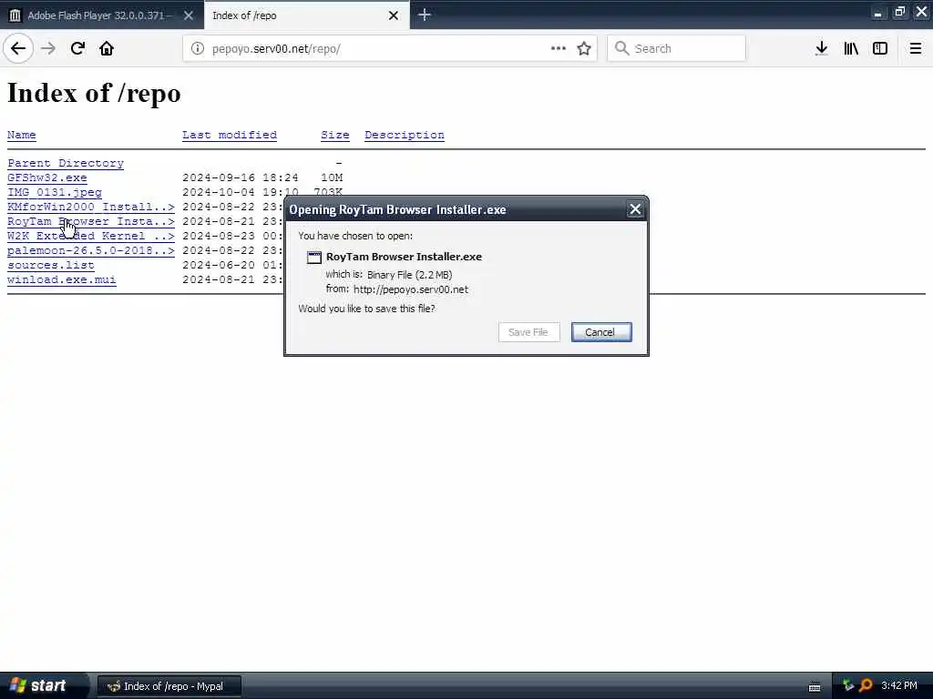The image size is (933, 699).
Task: Toggle the browser sidebar
Action: pos(880,48)
